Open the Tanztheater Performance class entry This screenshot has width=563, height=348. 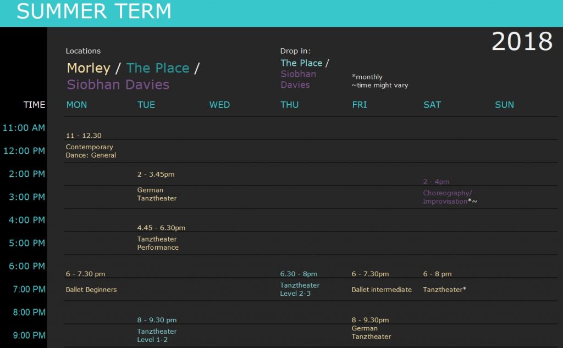pyautogui.click(x=158, y=243)
